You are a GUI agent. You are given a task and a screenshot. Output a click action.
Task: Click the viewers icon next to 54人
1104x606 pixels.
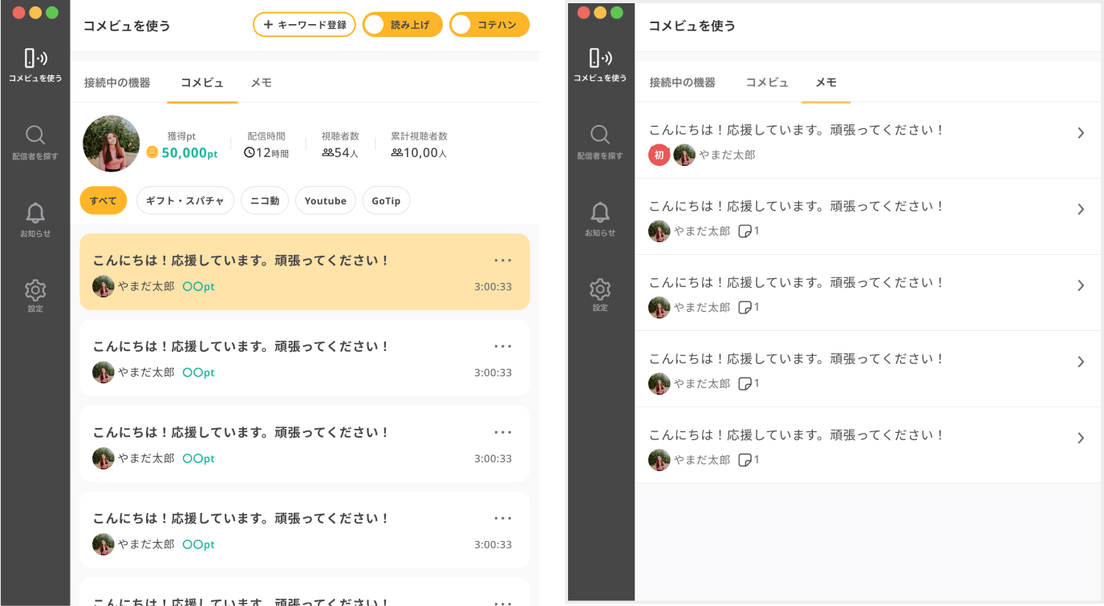pos(327,154)
